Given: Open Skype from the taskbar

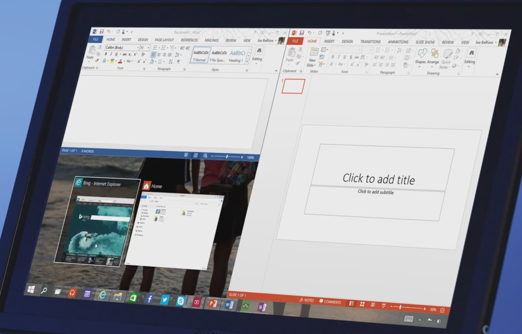Looking at the screenshot, I should tap(181, 301).
